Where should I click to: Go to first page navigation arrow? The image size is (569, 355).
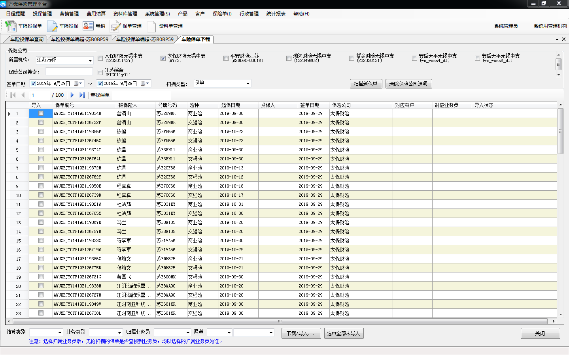[x=13, y=95]
